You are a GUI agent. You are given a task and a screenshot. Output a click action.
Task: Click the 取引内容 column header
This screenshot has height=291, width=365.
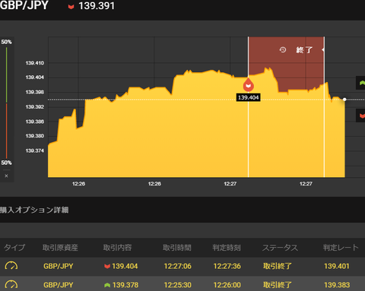click(117, 248)
